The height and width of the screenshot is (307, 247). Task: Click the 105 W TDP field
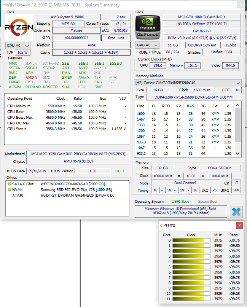pyautogui.click(x=22, y=52)
